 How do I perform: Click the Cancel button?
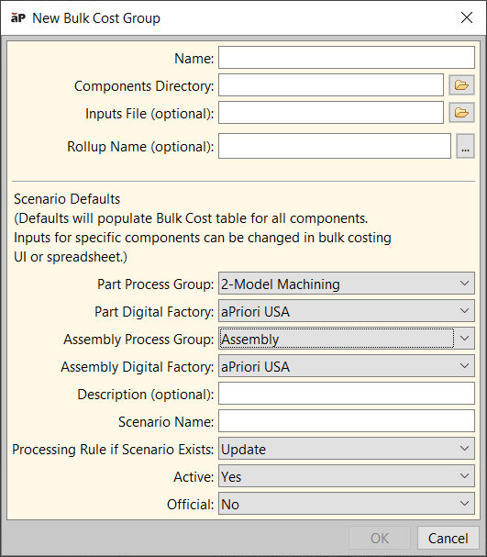448,538
